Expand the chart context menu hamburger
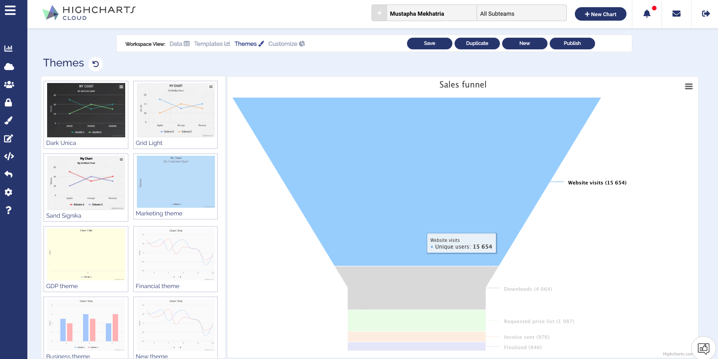 pos(688,87)
